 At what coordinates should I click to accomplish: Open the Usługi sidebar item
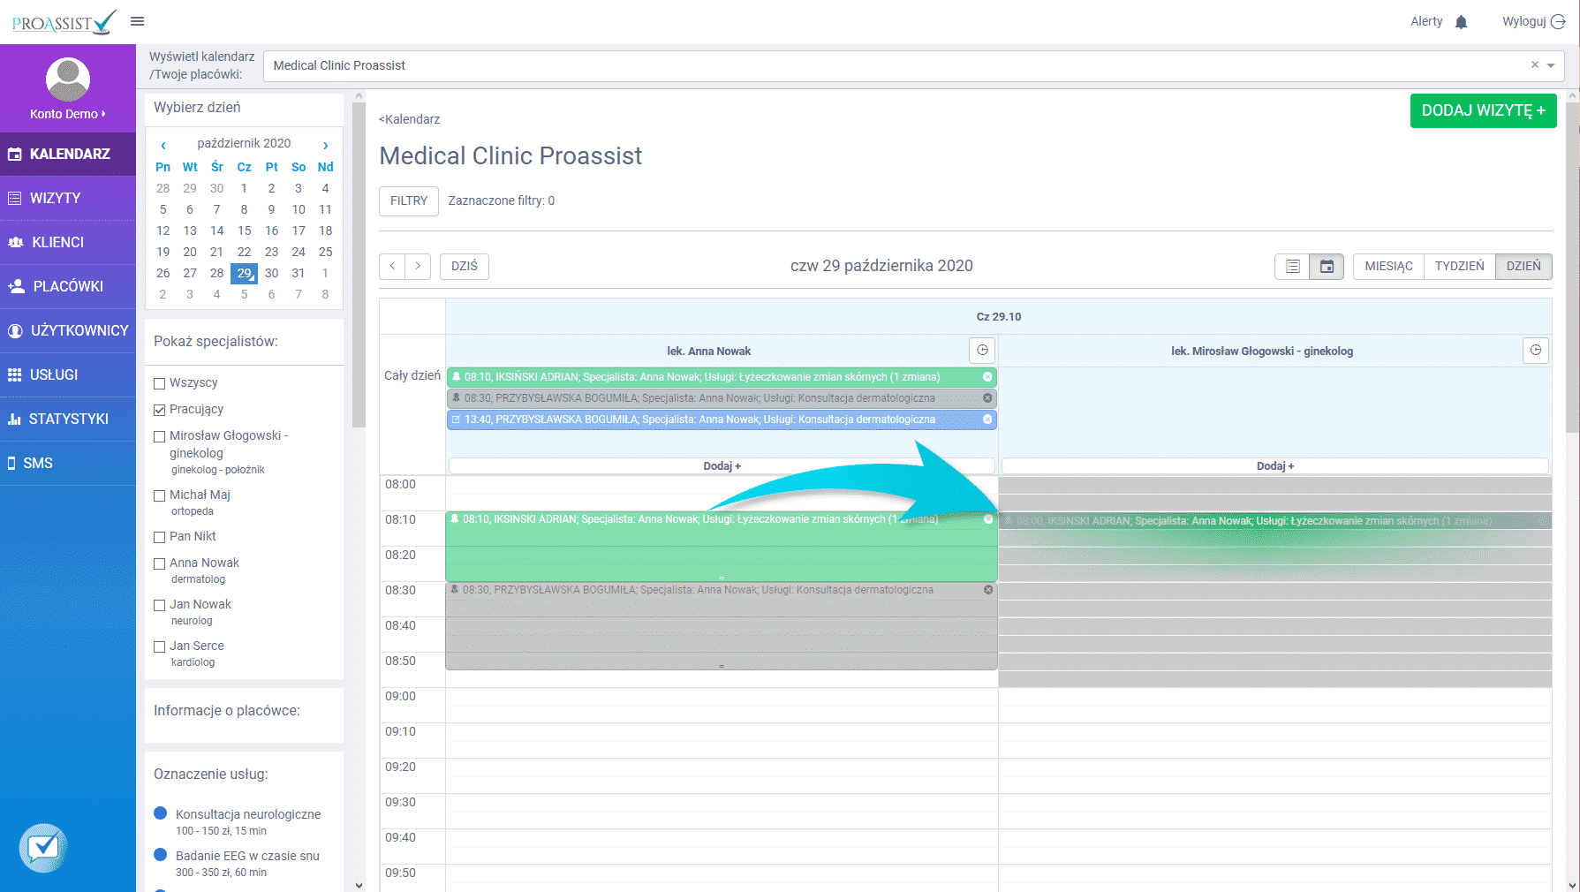coord(68,374)
